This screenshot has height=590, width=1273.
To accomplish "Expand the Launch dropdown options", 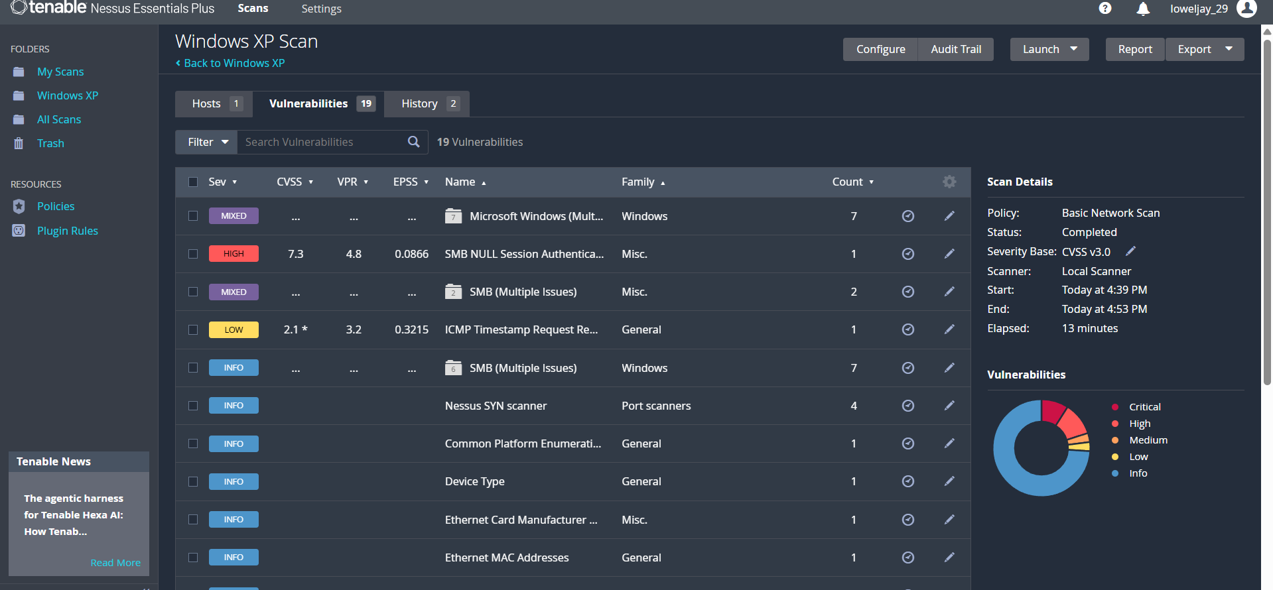I will (1074, 49).
